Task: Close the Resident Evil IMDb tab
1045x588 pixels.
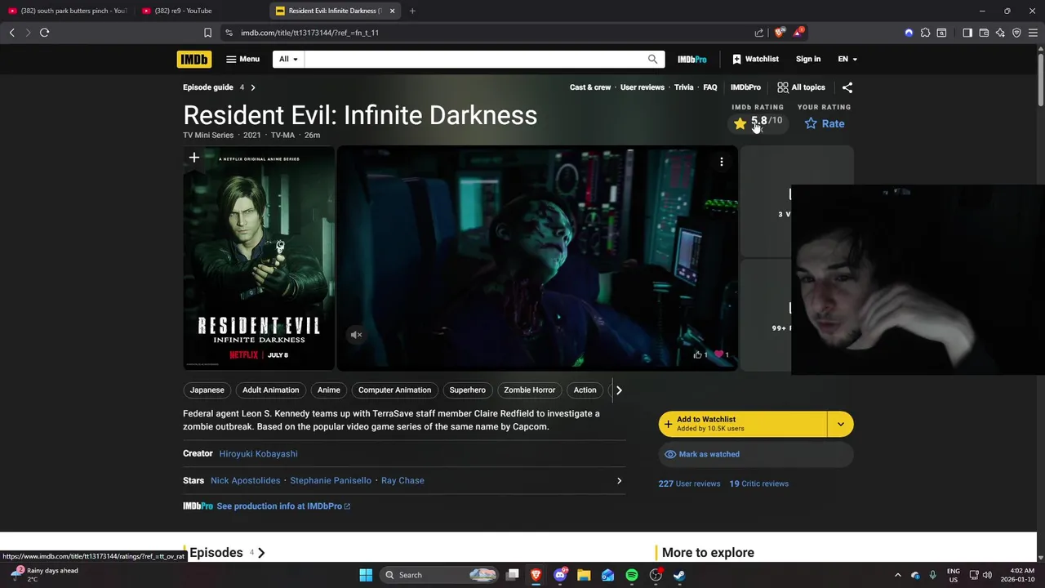Action: click(392, 11)
